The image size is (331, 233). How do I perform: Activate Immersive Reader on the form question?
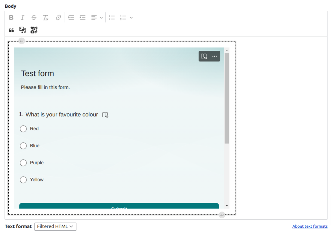pos(105,115)
